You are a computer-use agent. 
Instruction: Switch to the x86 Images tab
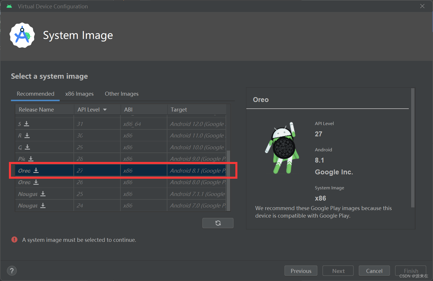80,94
